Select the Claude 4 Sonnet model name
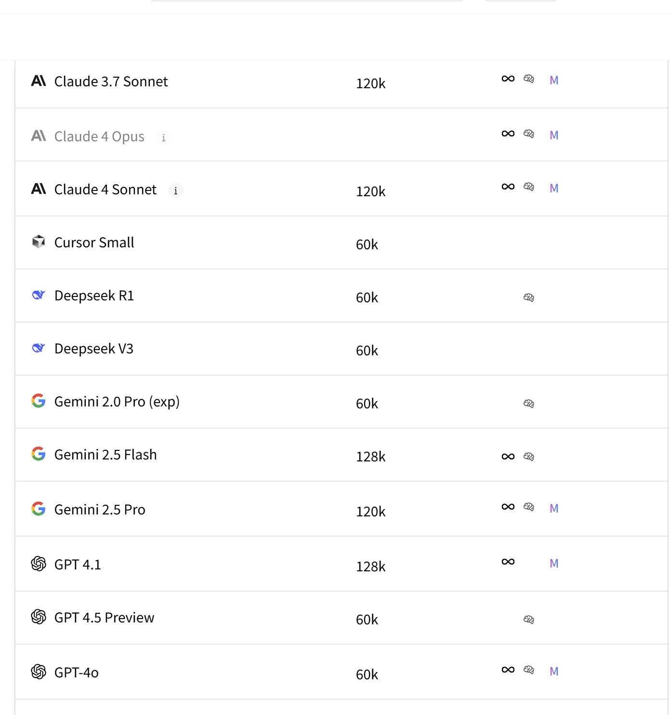 (x=105, y=189)
